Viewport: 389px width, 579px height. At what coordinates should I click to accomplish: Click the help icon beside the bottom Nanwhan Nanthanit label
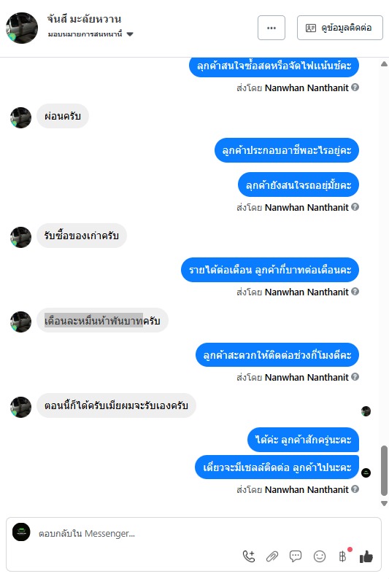pyautogui.click(x=355, y=489)
